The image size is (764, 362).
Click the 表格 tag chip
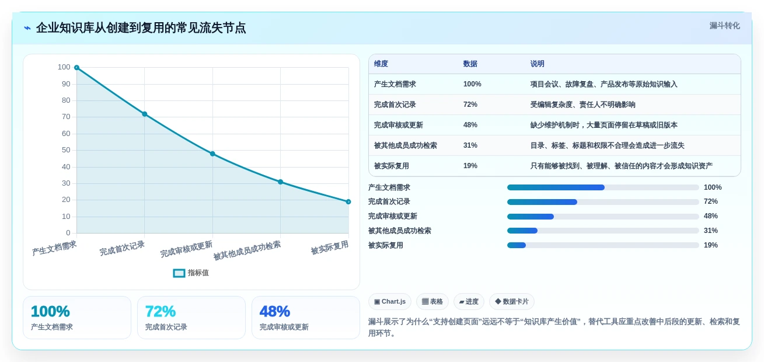click(432, 301)
